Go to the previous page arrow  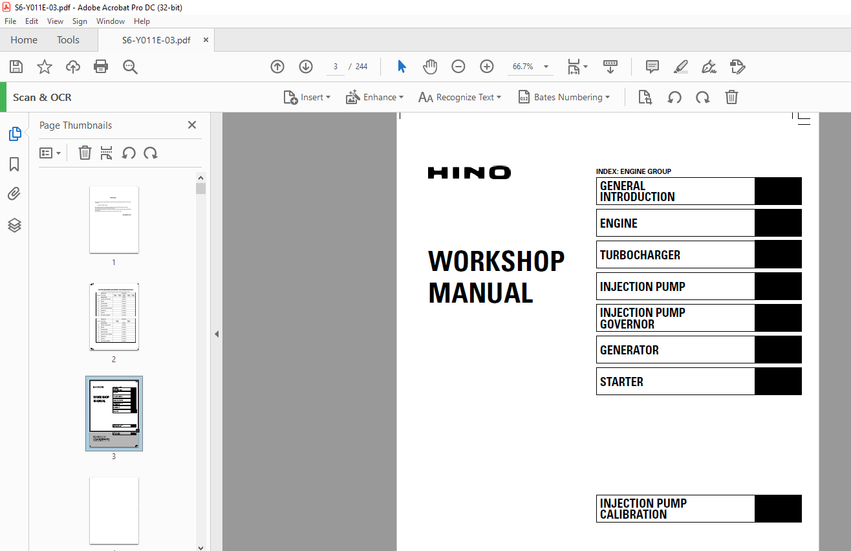[x=277, y=67]
